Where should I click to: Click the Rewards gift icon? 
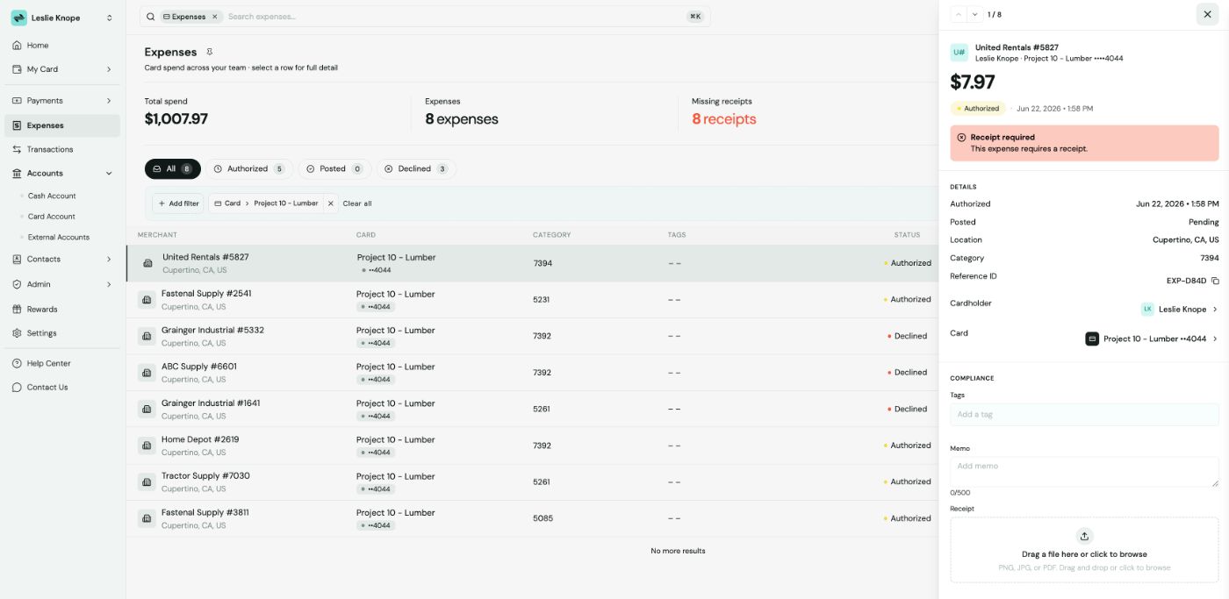tap(17, 309)
